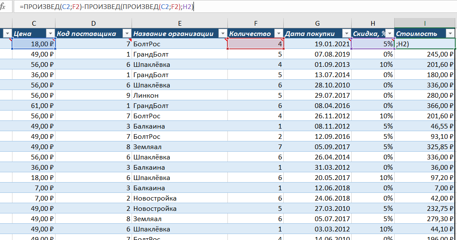This screenshot has height=240, width=457.
Task: Select cost cell 245,00 ₽
Action: pos(425,54)
